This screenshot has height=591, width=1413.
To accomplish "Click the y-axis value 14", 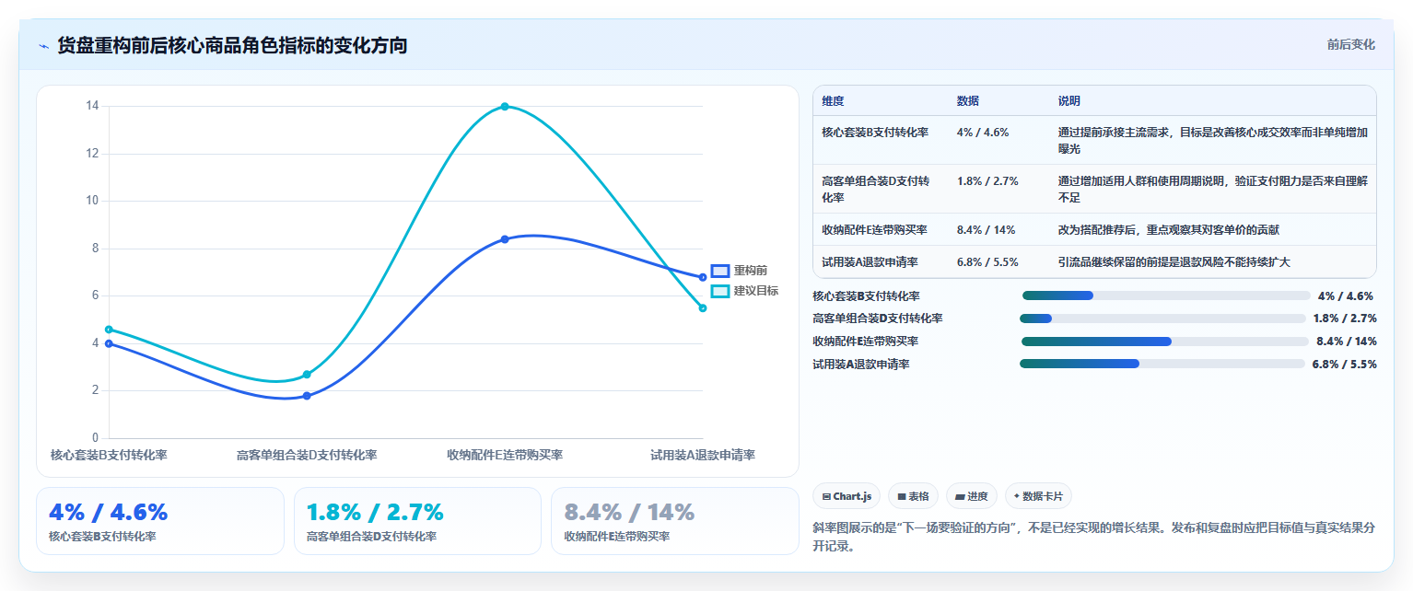I will [92, 106].
